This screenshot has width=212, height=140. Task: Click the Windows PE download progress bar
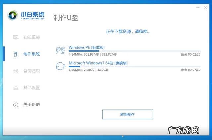[134, 51]
